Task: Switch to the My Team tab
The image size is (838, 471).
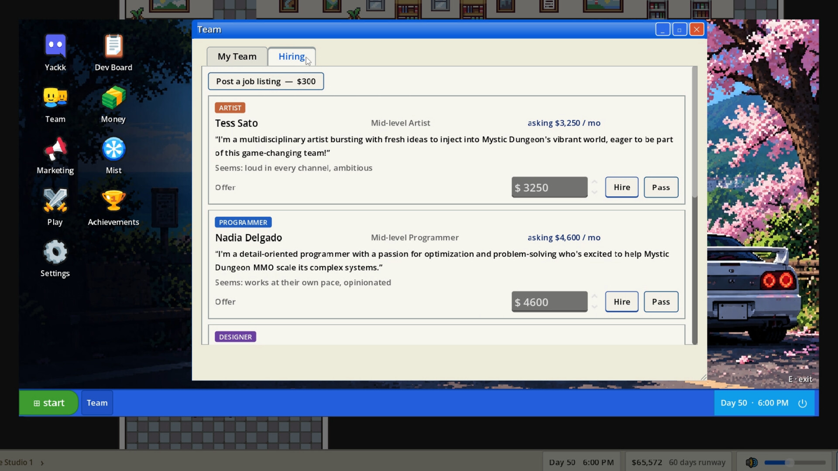Action: coord(237,57)
